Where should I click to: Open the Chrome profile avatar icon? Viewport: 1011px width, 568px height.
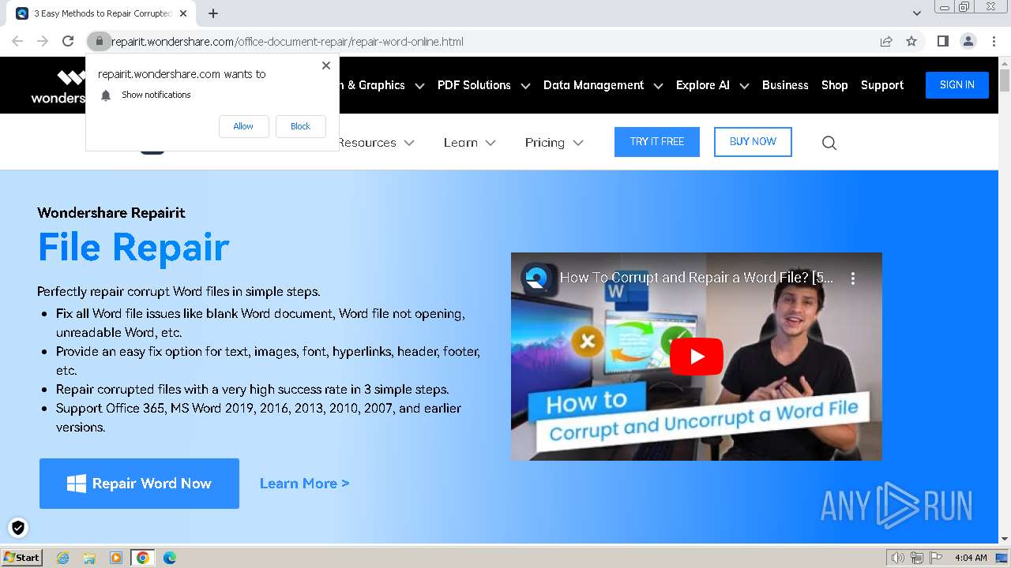coord(968,41)
